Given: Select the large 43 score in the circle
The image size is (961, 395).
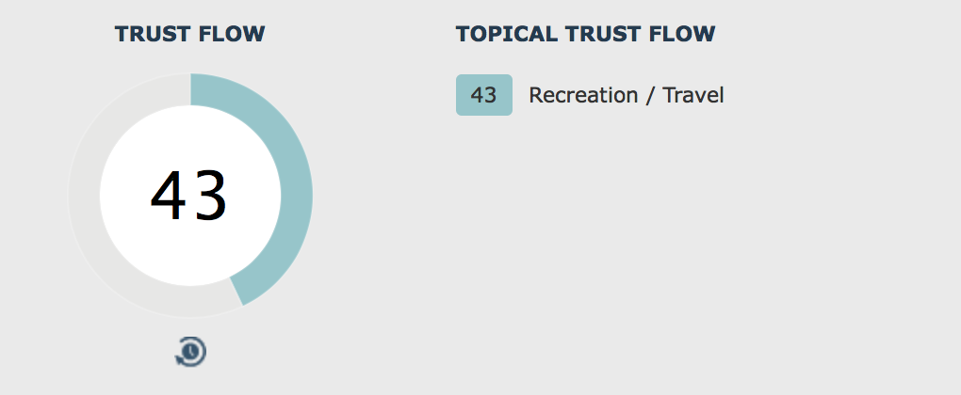Looking at the screenshot, I should pyautogui.click(x=188, y=197).
